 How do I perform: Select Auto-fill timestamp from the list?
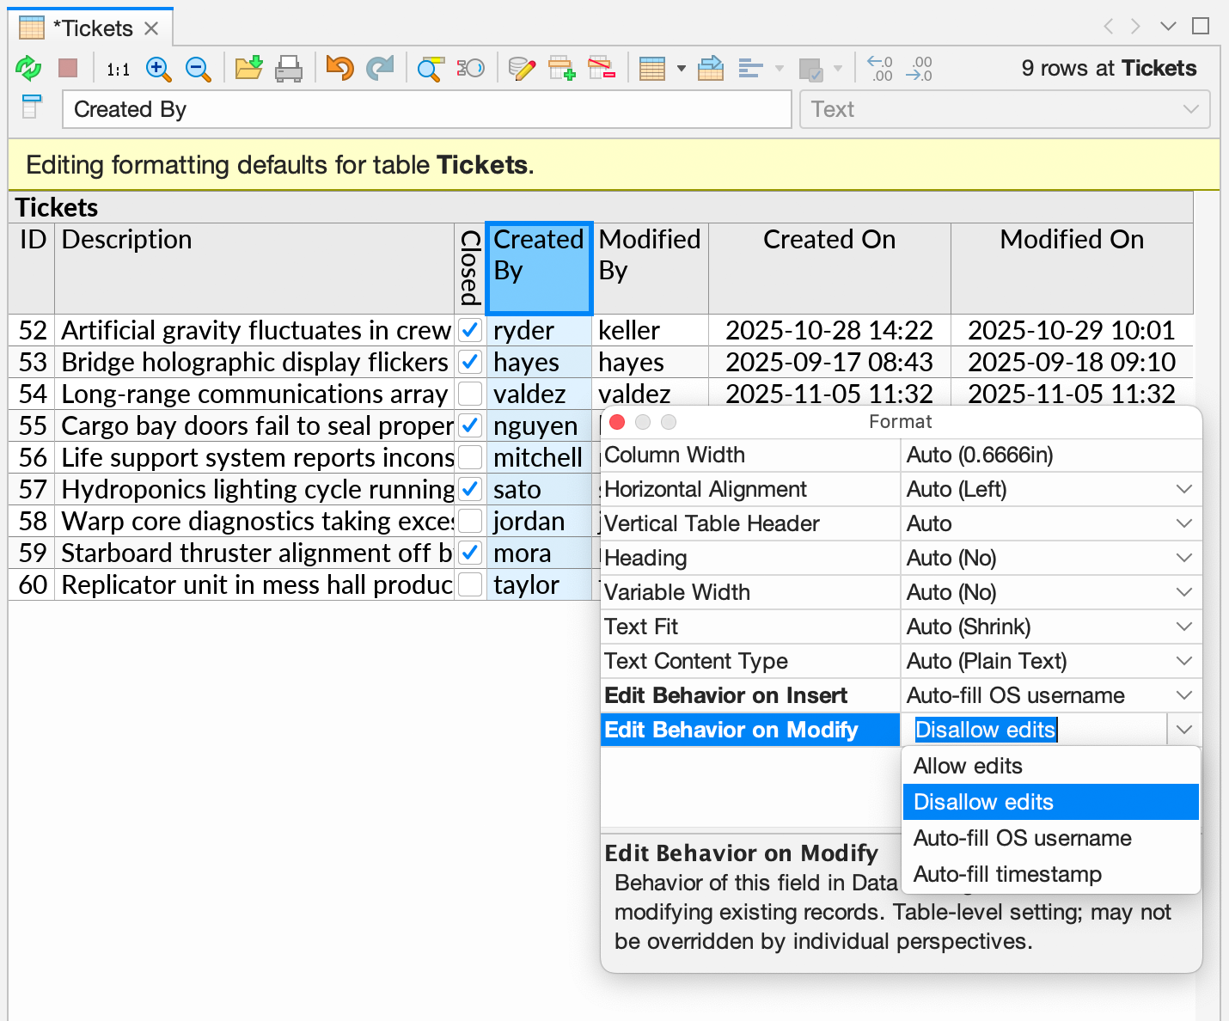1007,874
